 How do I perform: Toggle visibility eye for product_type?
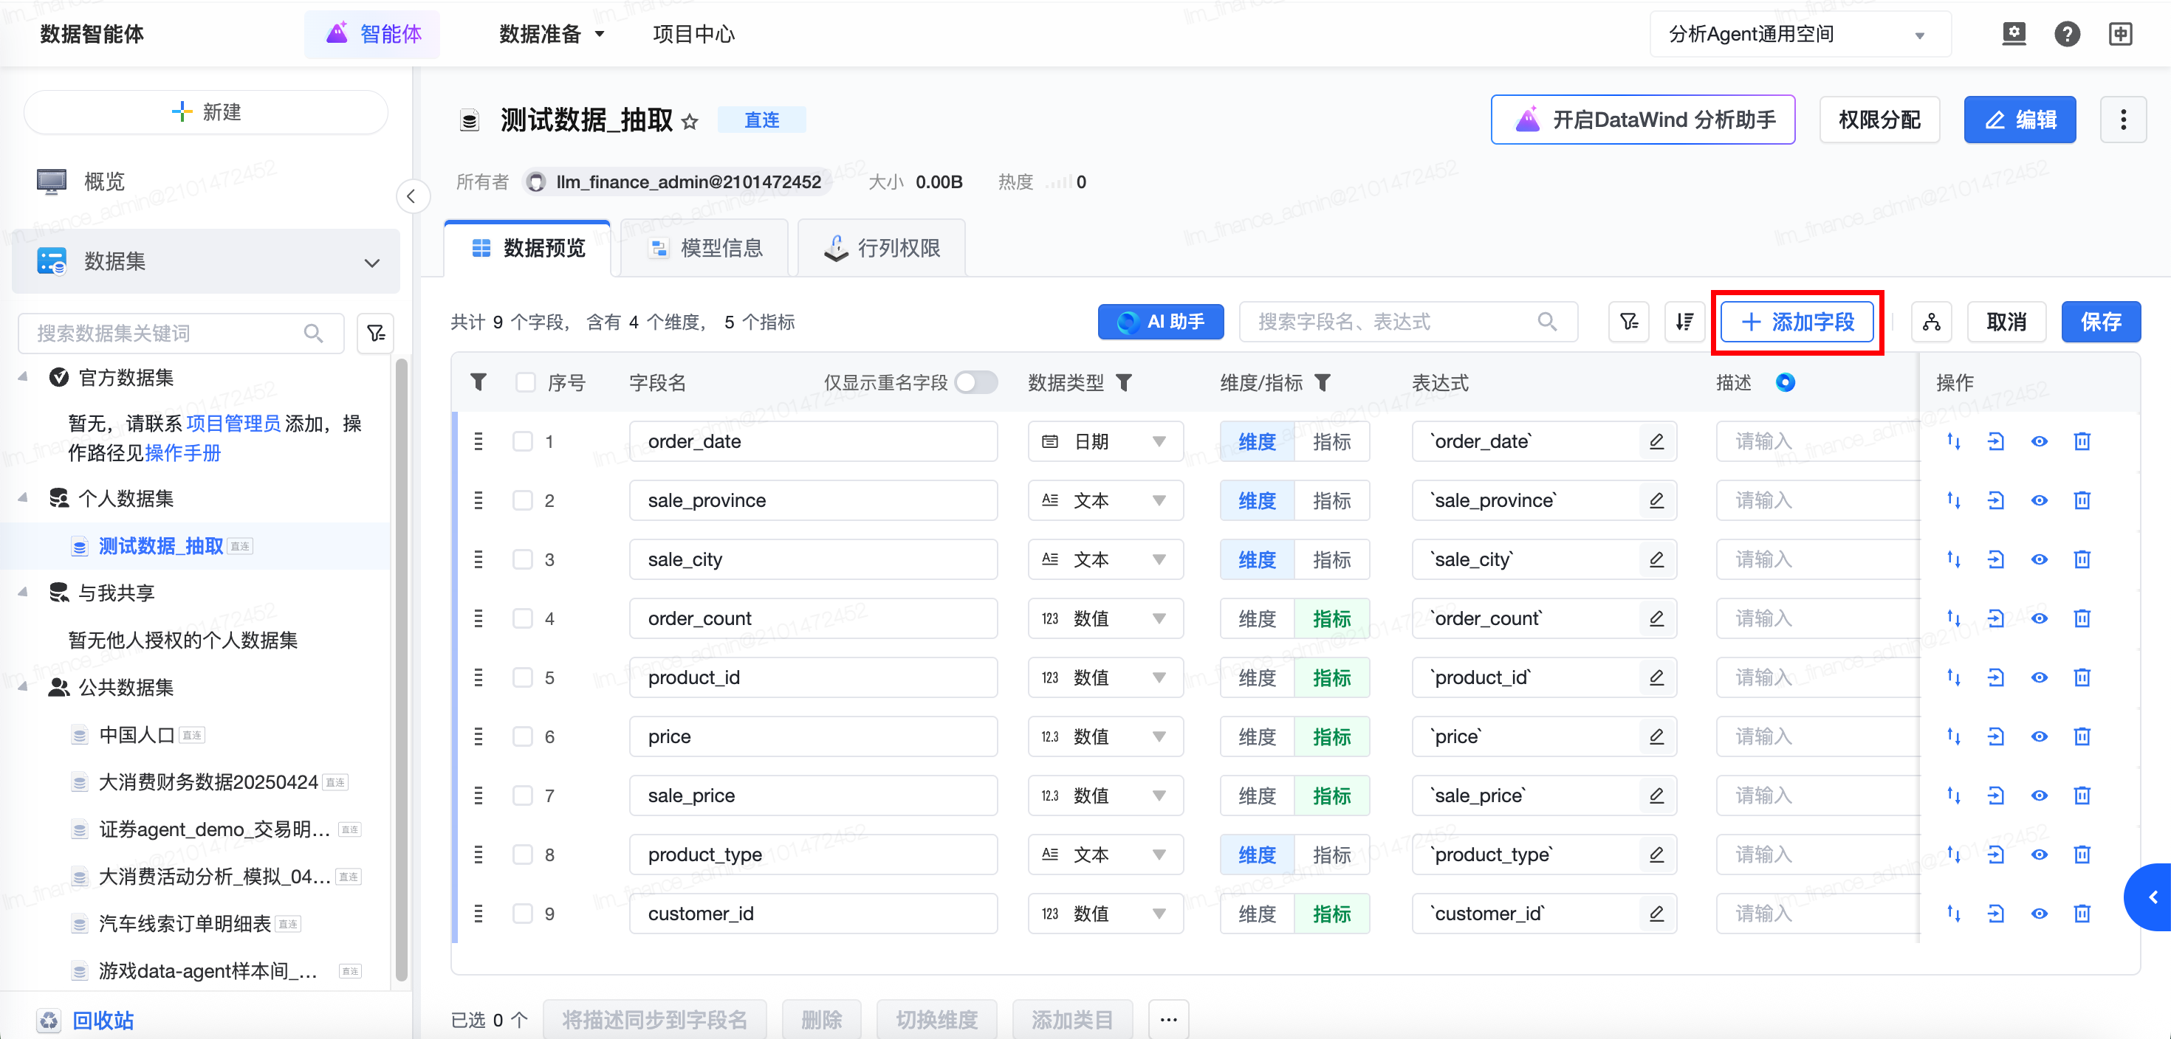(x=2039, y=855)
